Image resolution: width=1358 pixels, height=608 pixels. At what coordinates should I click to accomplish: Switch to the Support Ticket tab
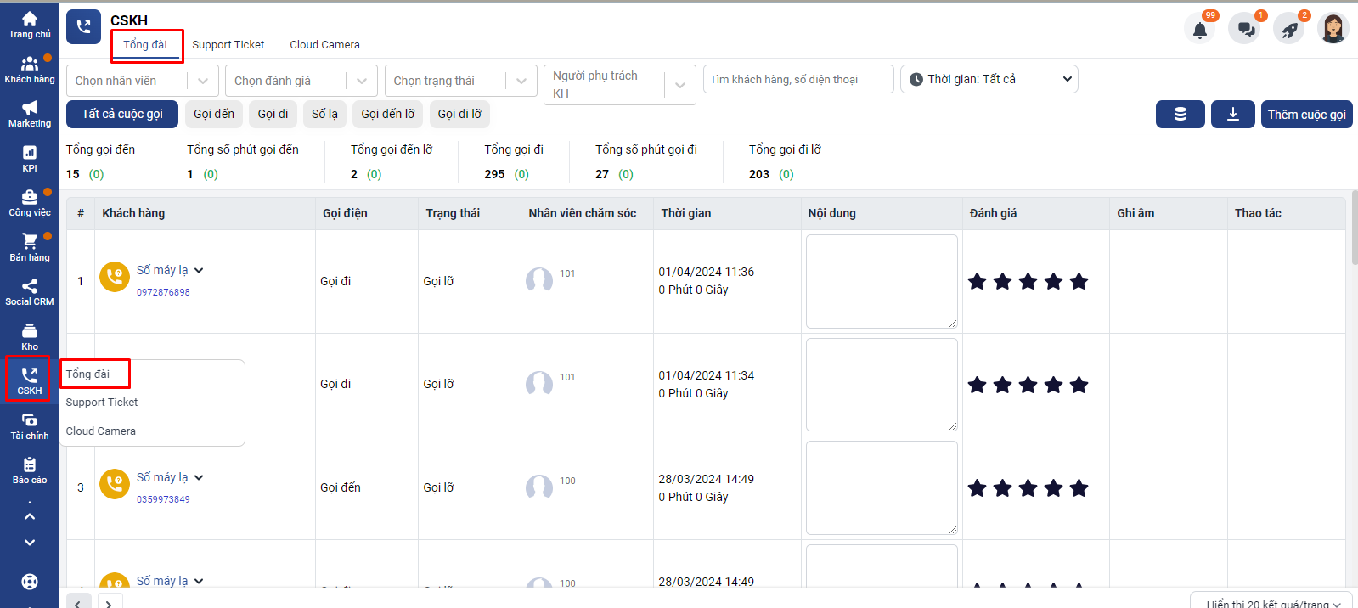coord(228,45)
